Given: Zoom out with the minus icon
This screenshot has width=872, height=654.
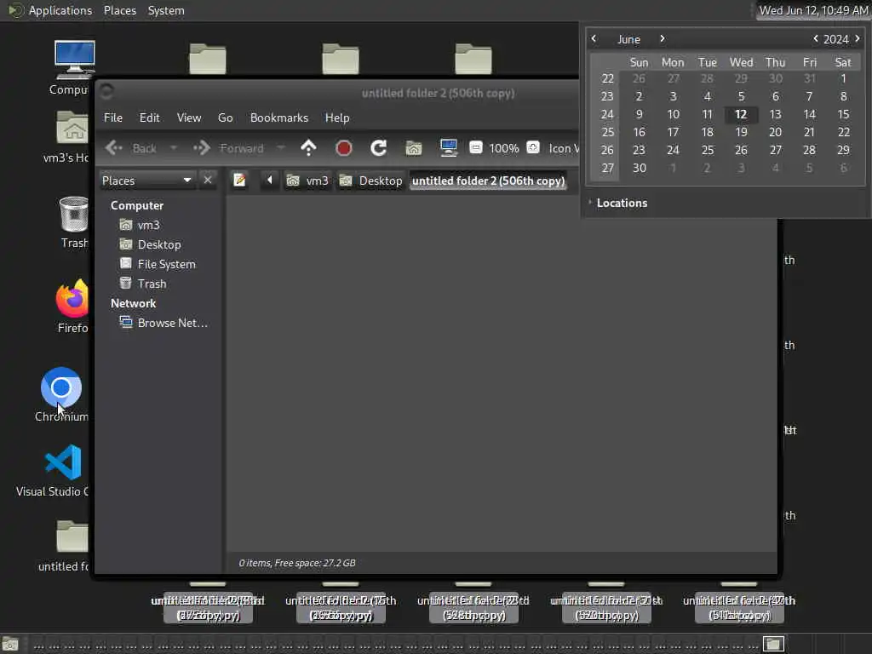Looking at the screenshot, I should tap(475, 147).
